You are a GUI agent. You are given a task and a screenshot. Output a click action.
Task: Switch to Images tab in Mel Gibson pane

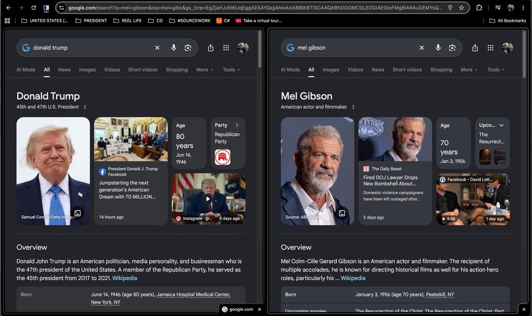click(x=331, y=70)
